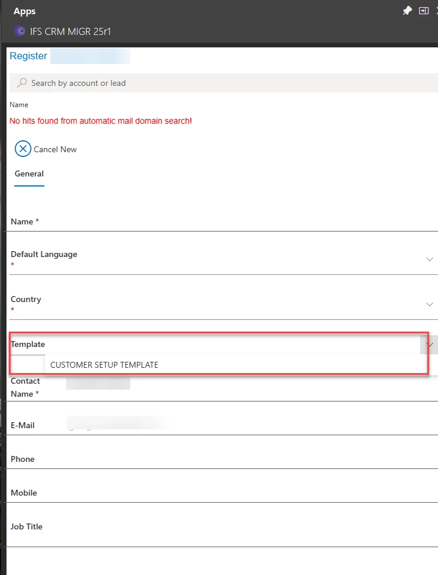Viewport: 438px width, 575px height.
Task: Click Cancel New text
Action: (55, 149)
